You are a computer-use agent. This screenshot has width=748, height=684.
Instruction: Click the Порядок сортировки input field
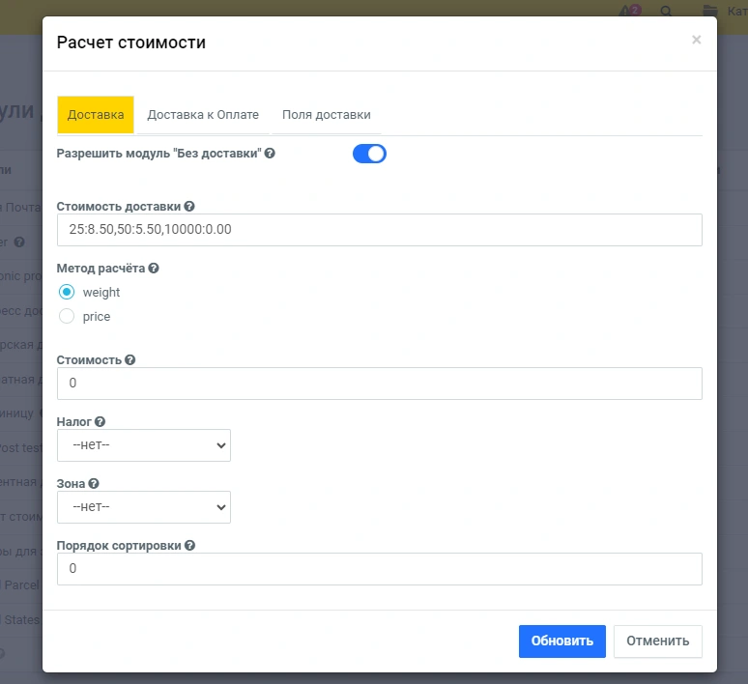tap(379, 569)
